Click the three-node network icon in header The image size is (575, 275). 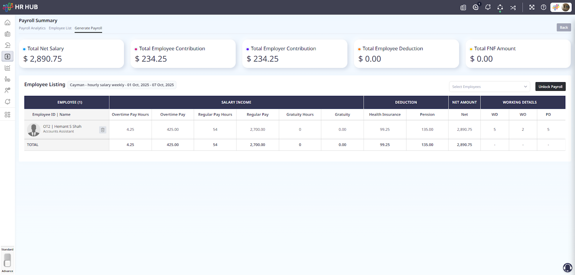click(500, 8)
